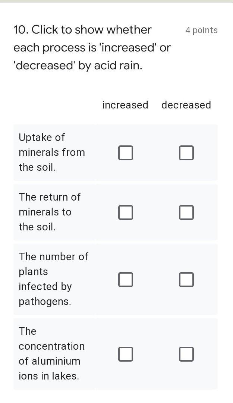
Task: Mark return of minerals to soil as decreased
Action: [186, 212]
